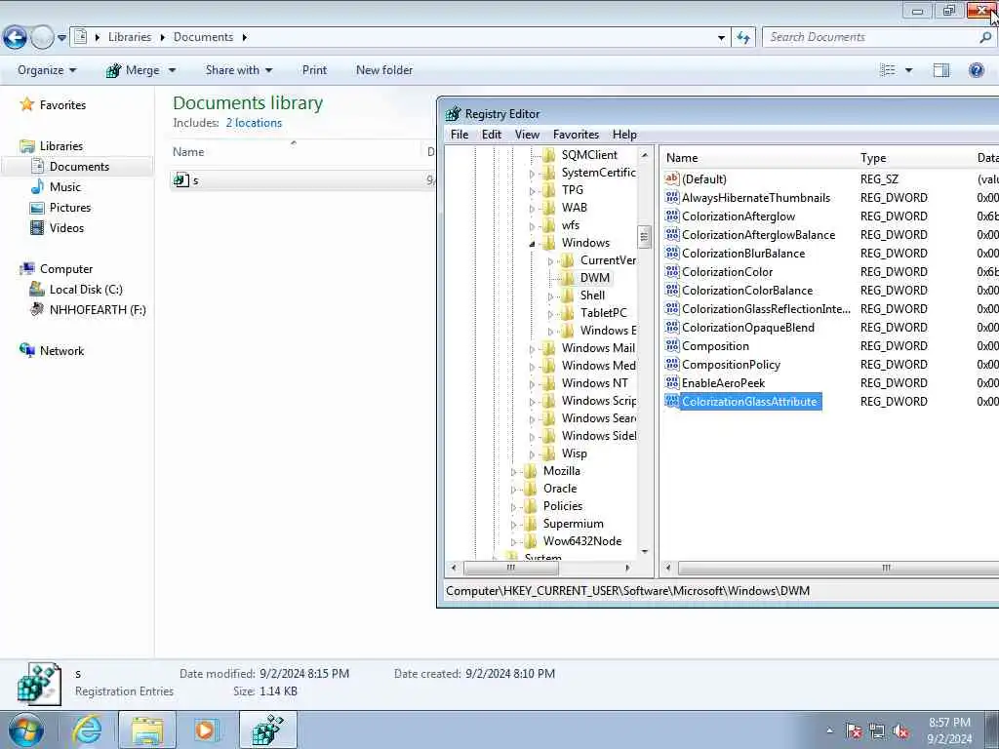Select the s registry file icon
The image size is (999, 749).
coord(180,180)
